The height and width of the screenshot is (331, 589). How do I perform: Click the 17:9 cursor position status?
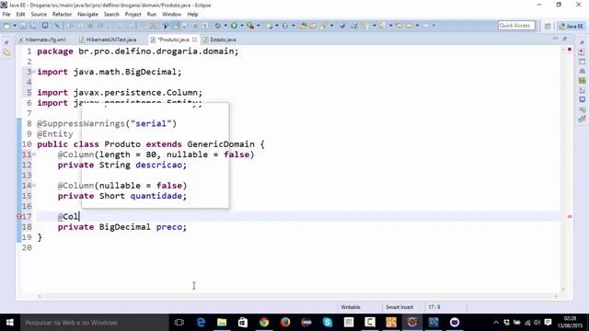point(434,307)
